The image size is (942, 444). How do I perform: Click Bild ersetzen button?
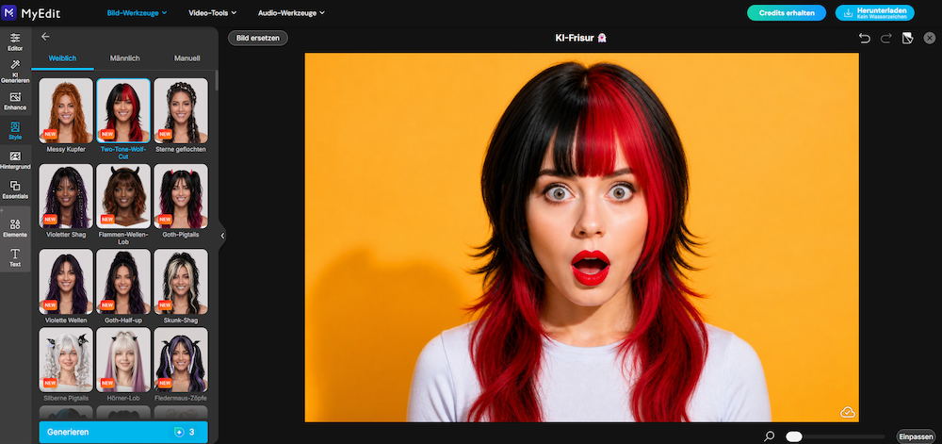coord(258,38)
